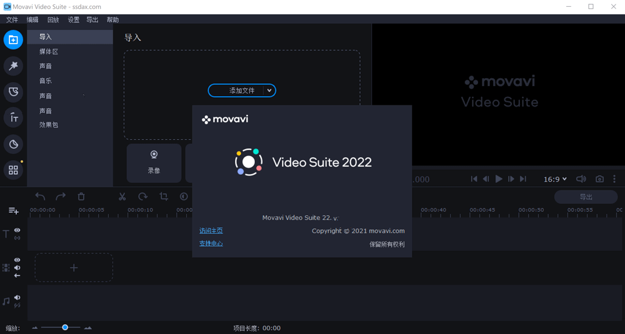Toggle title track visibility eye
625x334 pixels.
17,230
